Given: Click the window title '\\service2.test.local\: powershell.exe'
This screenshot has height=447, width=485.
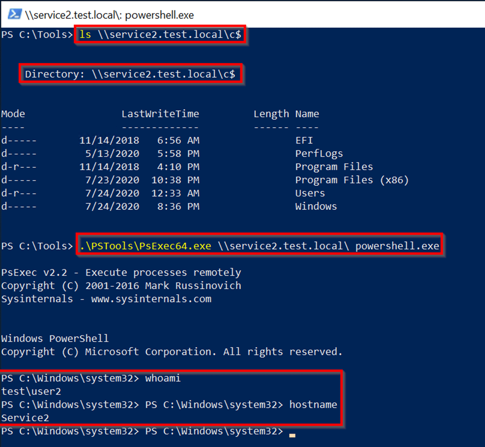Looking at the screenshot, I should (x=109, y=15).
